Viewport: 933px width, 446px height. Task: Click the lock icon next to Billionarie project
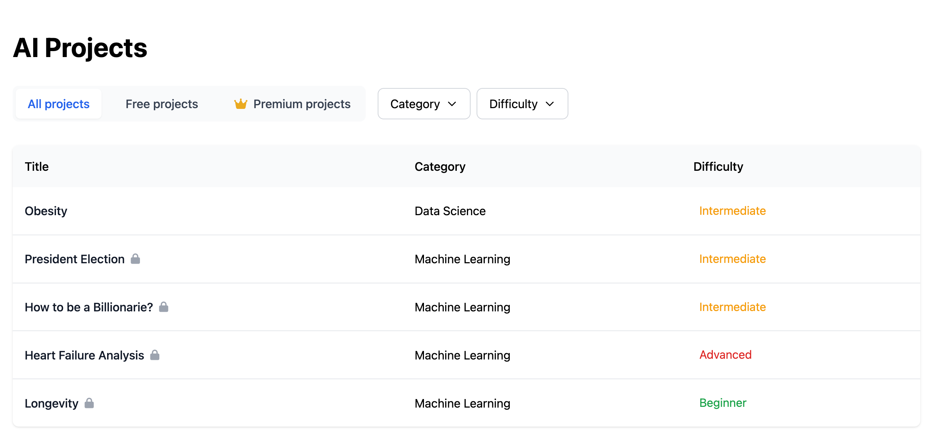pos(164,307)
